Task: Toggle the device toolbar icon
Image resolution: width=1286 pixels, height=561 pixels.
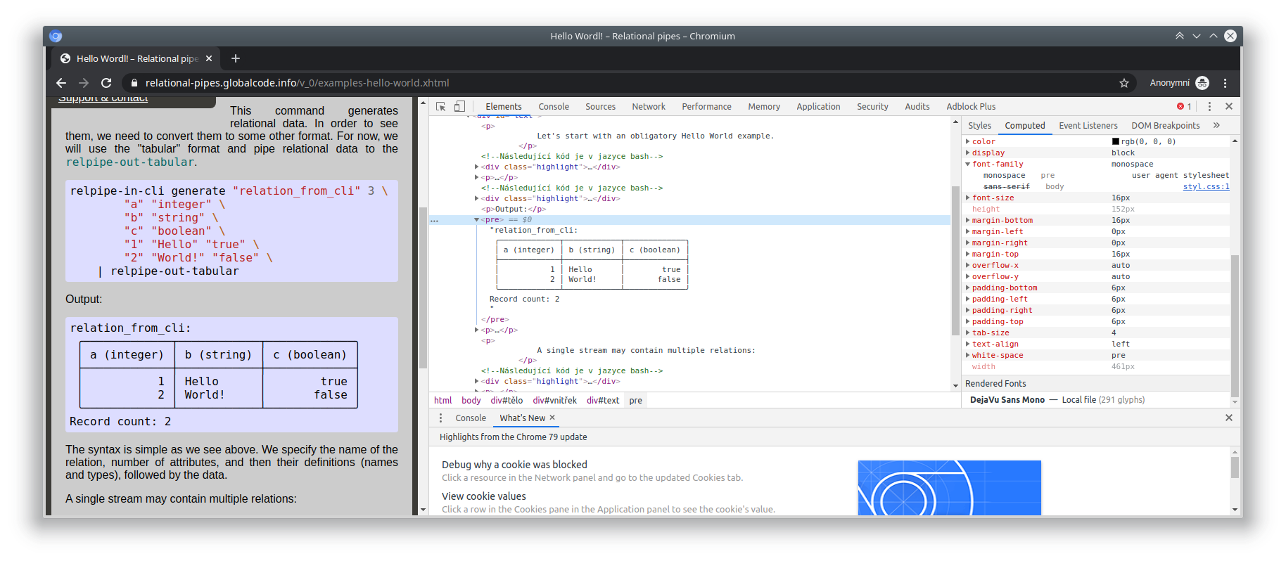Action: click(459, 107)
